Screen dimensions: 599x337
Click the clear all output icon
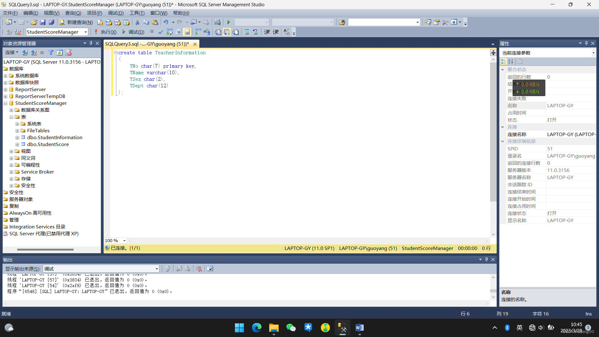click(x=199, y=269)
